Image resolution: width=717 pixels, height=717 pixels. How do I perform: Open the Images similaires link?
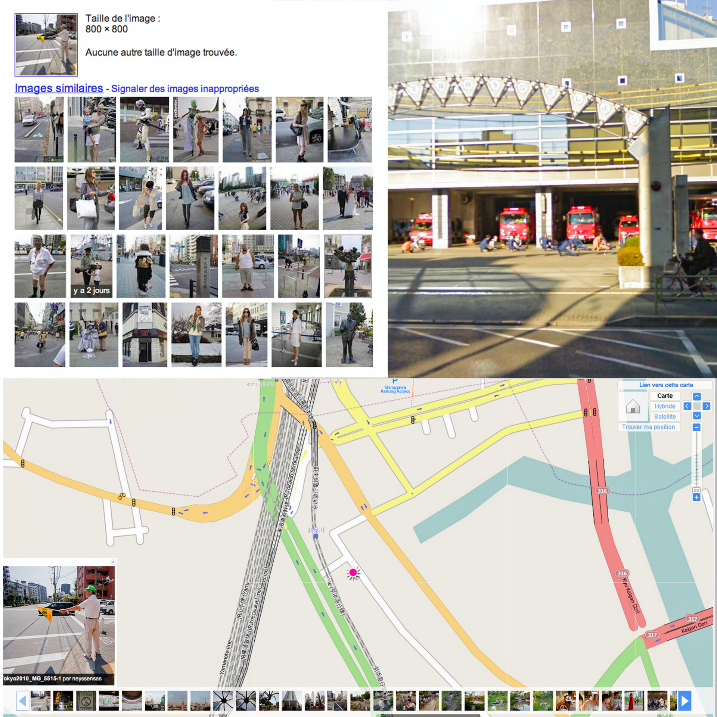[x=59, y=88]
